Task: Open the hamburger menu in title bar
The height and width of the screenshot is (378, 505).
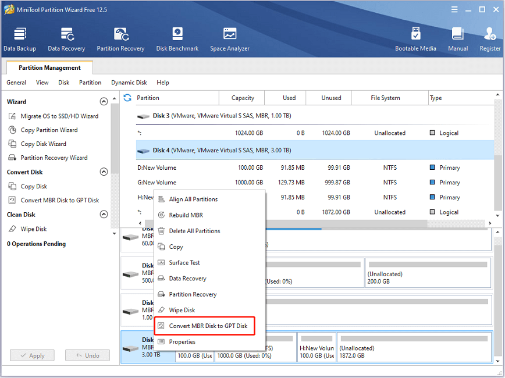Action: pos(454,9)
